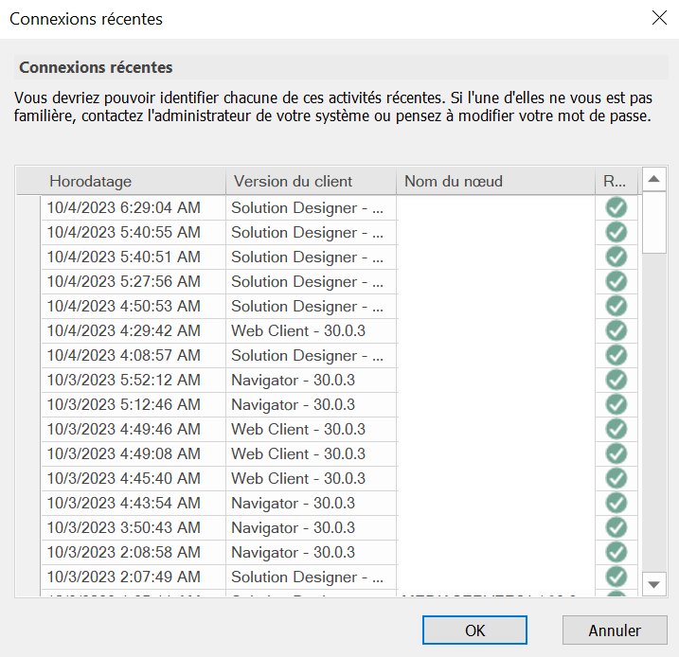Close the Connexions récentes dialog
The height and width of the screenshot is (657, 679).
pos(659,18)
